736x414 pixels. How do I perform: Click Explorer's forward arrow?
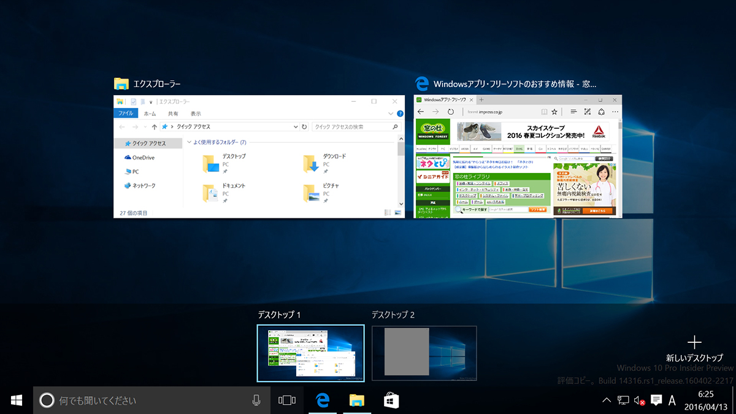(136, 127)
